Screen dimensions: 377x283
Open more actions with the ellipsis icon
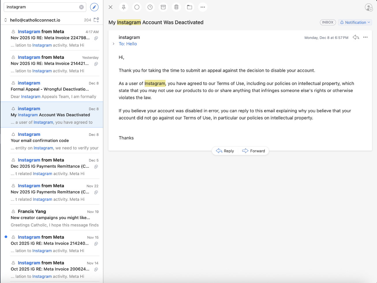[203, 7]
